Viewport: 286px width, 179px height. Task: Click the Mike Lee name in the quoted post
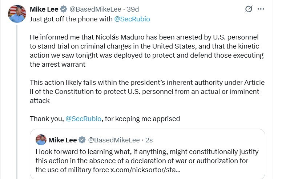pos(62,140)
